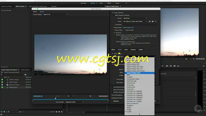Image resolution: width=206 pixels, height=116 pixels.
Task: Click the blue 00:00:02:10 timecode
Action: point(38,96)
